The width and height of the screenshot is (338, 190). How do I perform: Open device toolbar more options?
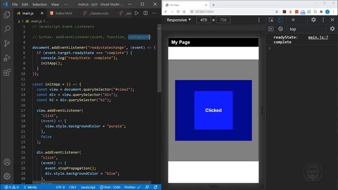click(259, 20)
